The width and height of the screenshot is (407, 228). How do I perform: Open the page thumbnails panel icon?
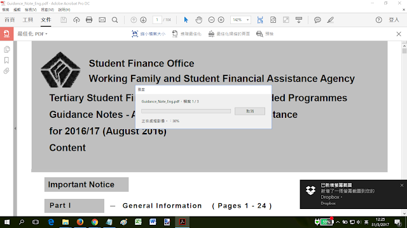point(7,49)
